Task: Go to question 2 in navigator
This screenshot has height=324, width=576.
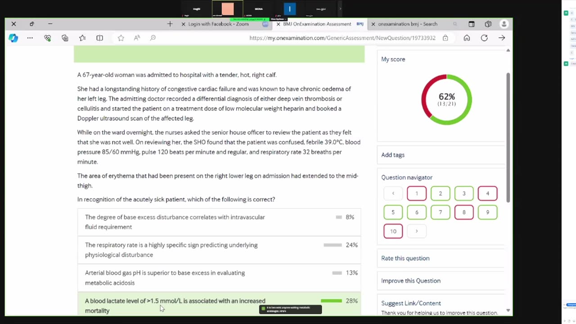Action: [440, 193]
